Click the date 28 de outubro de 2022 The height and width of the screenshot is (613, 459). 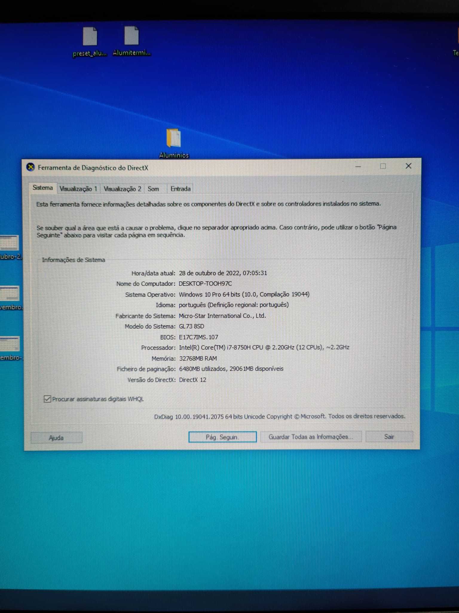209,273
